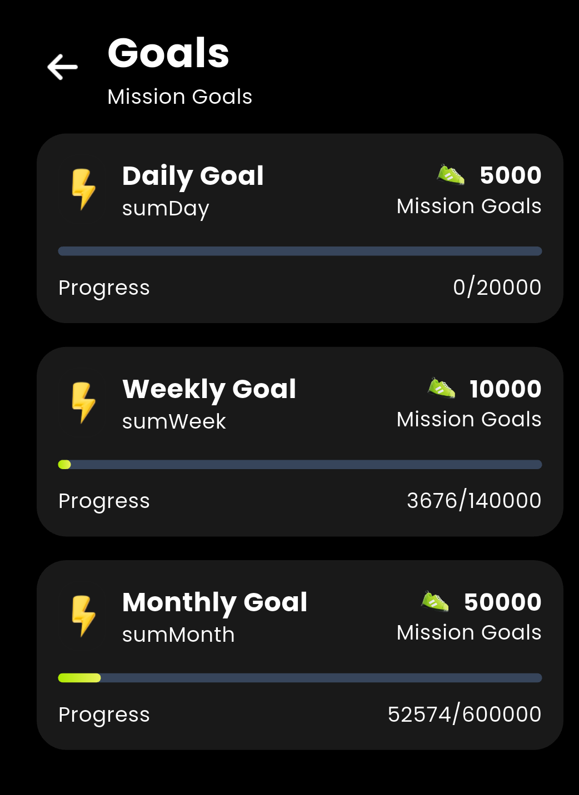Tap the green shoe icon beside 10000
The image size is (579, 795).
(x=441, y=388)
